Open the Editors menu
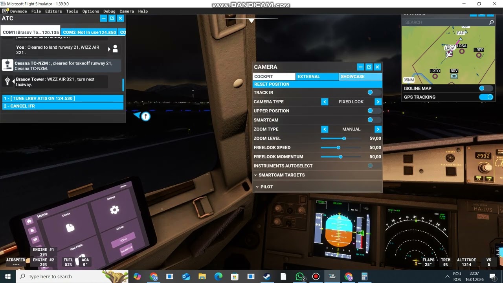The width and height of the screenshot is (503, 283). click(53, 11)
